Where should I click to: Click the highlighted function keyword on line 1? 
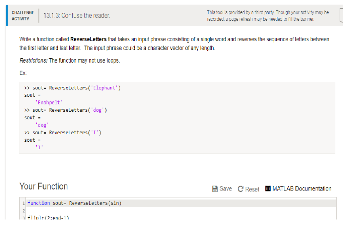pyautogui.click(x=38, y=203)
